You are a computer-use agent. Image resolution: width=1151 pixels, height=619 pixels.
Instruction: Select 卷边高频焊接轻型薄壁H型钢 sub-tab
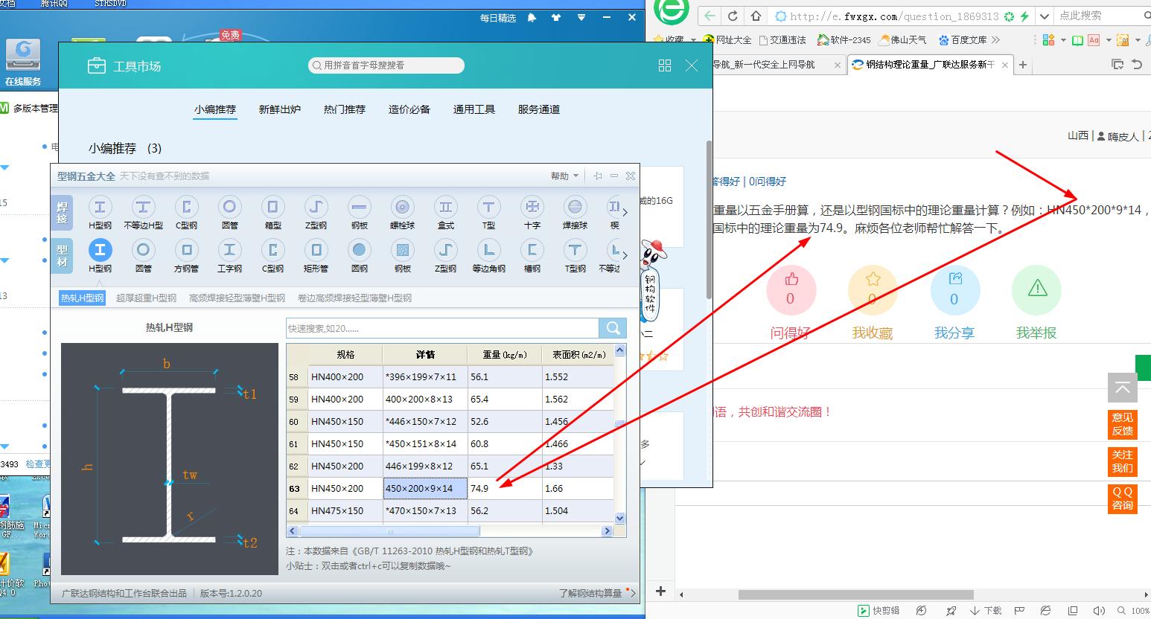[354, 298]
